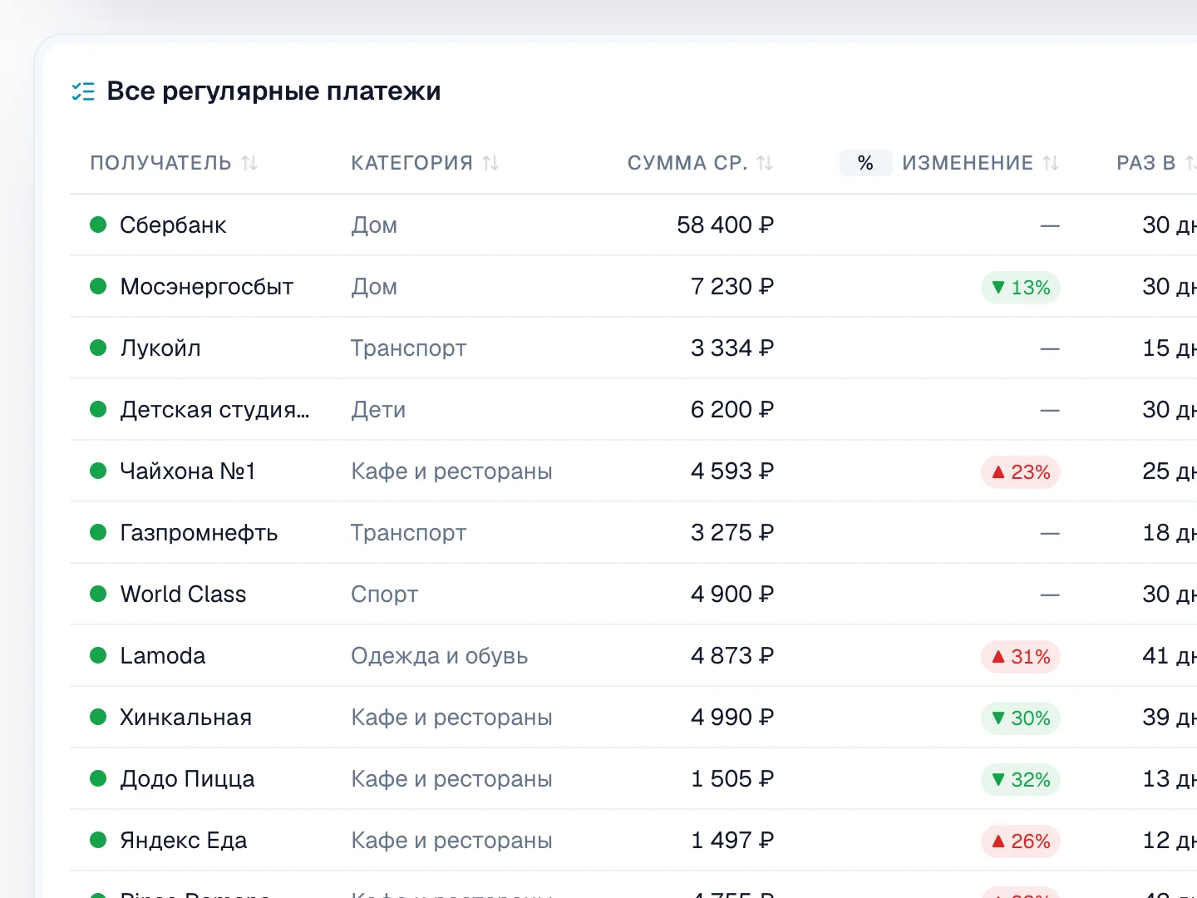Click the 23% increase badge for Чайхона №1

click(1021, 472)
